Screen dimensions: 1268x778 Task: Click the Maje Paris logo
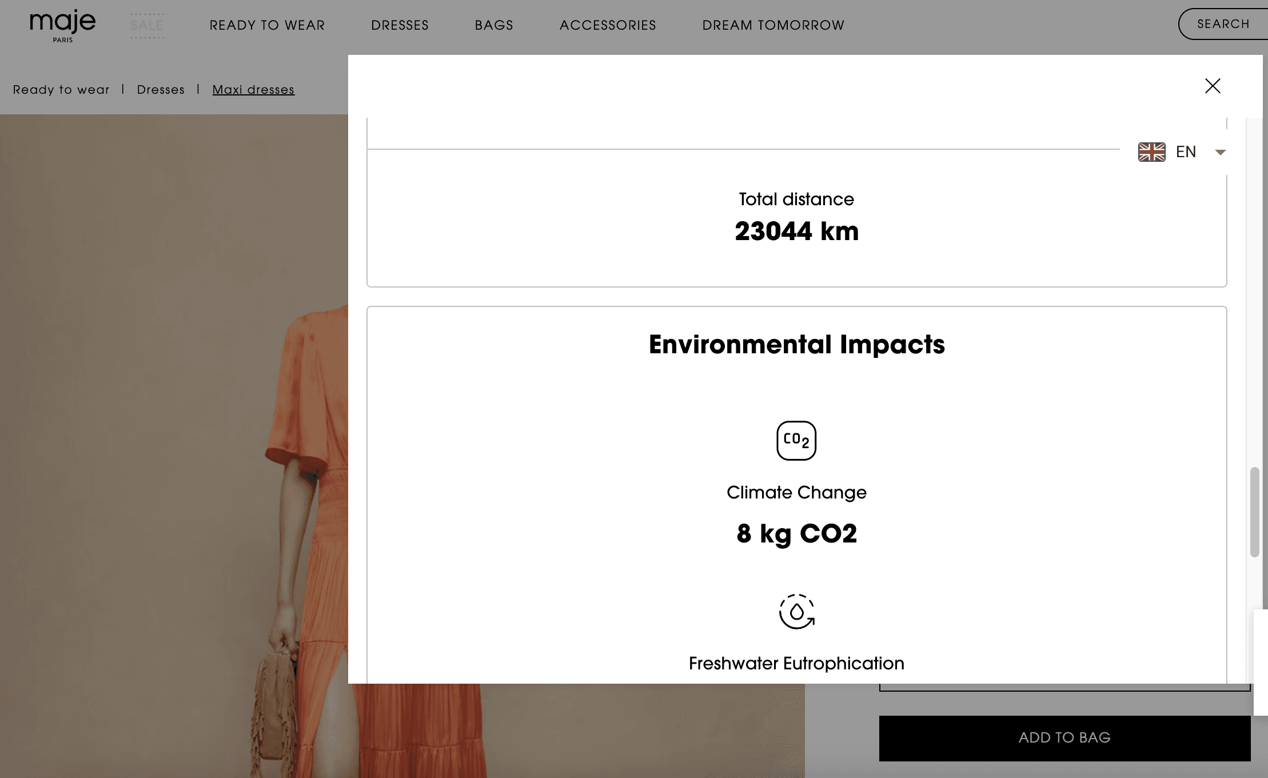[63, 26]
